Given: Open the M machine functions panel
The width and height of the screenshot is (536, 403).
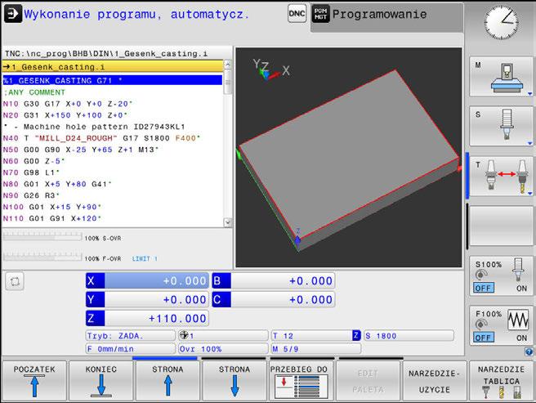Looking at the screenshot, I should click(x=501, y=77).
